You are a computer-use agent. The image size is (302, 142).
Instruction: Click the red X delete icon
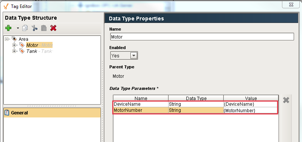coord(53,28)
